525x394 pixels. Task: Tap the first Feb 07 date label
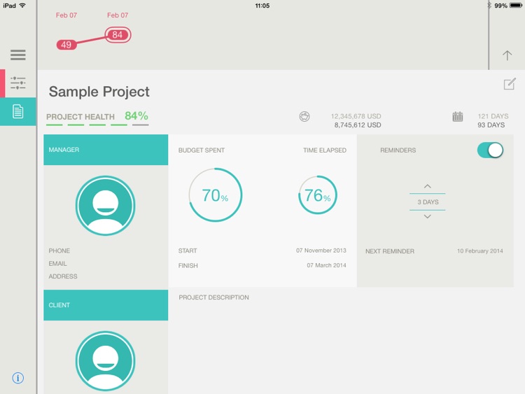click(x=66, y=15)
